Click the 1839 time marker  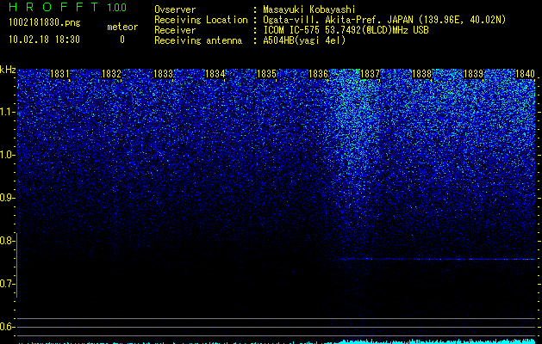click(x=473, y=74)
